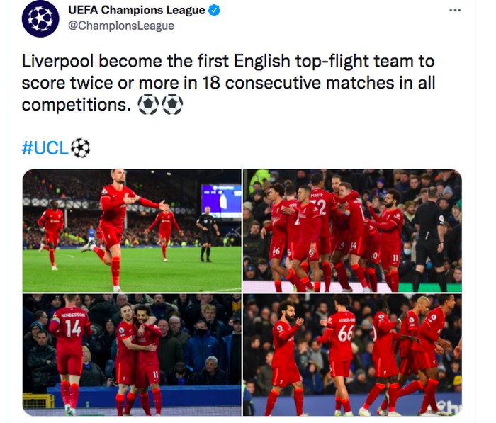Click the second soccer ball emoji
The height and width of the screenshot is (423, 496).
coord(172,104)
